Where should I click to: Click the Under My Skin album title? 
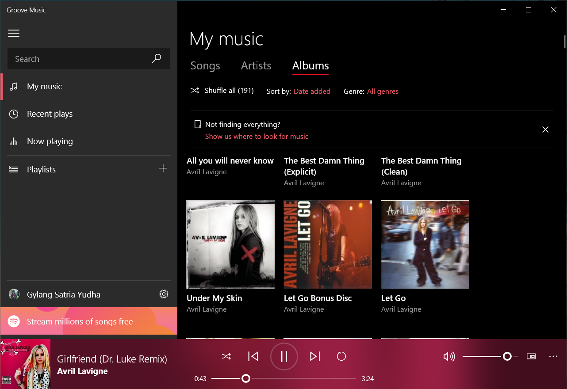[215, 298]
